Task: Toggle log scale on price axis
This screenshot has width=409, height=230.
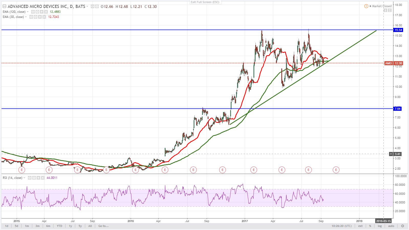Action: point(380,226)
